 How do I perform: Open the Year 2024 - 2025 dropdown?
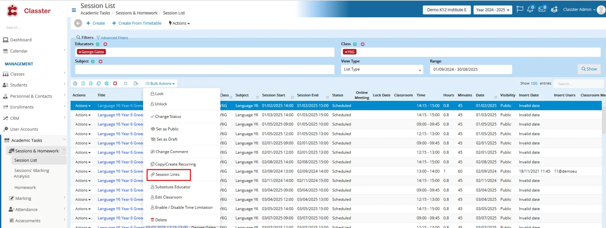(x=493, y=10)
